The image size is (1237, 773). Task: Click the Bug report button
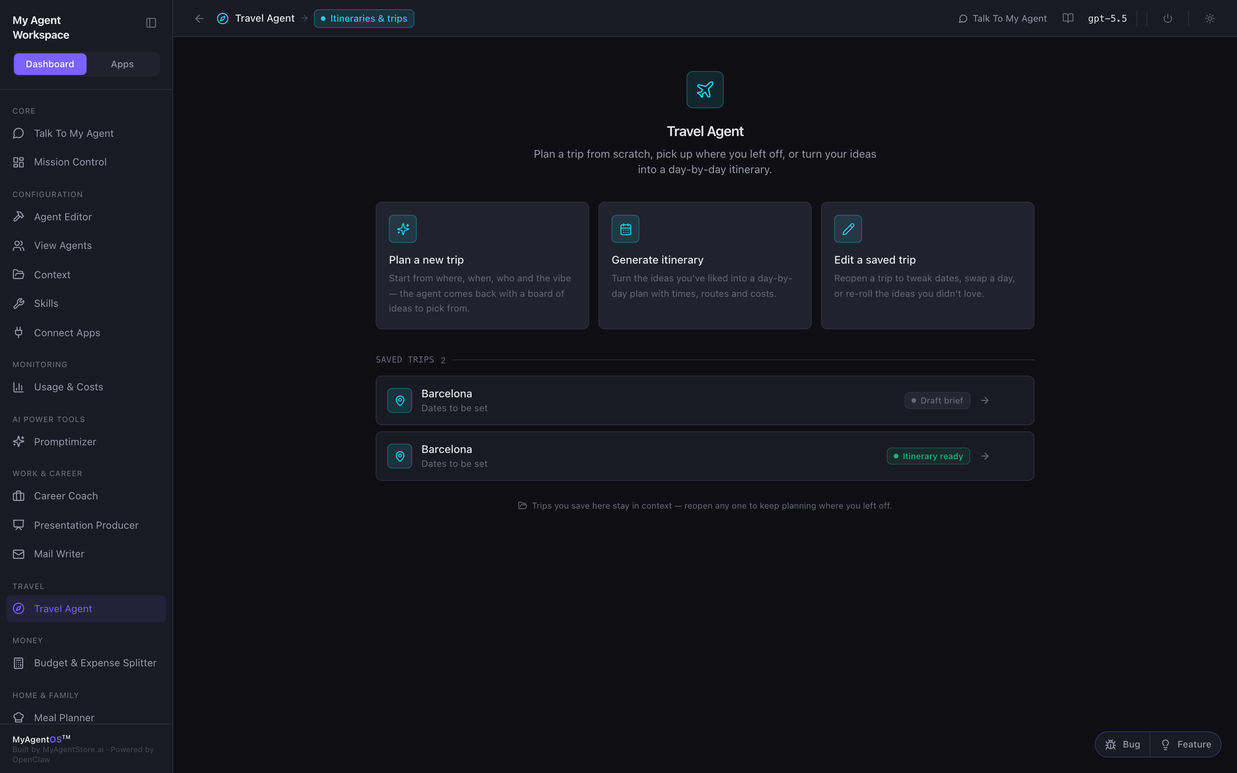pyautogui.click(x=1123, y=744)
